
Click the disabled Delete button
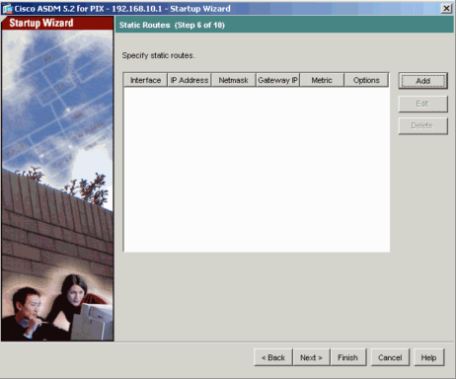tap(423, 126)
